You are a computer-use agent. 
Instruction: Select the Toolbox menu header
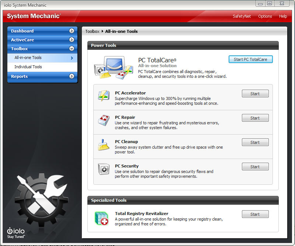pyautogui.click(x=42, y=49)
